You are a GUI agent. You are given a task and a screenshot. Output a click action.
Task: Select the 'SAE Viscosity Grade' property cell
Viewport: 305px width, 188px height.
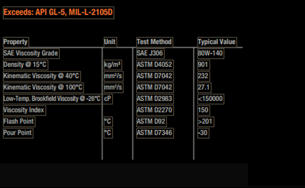[30, 53]
